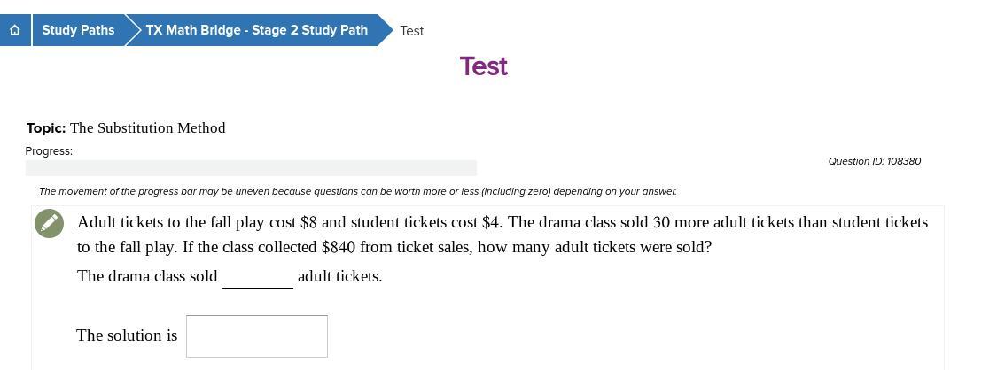This screenshot has width=1005, height=370.
Task: Click the bold 'Topic:' label
Action: [x=46, y=128]
